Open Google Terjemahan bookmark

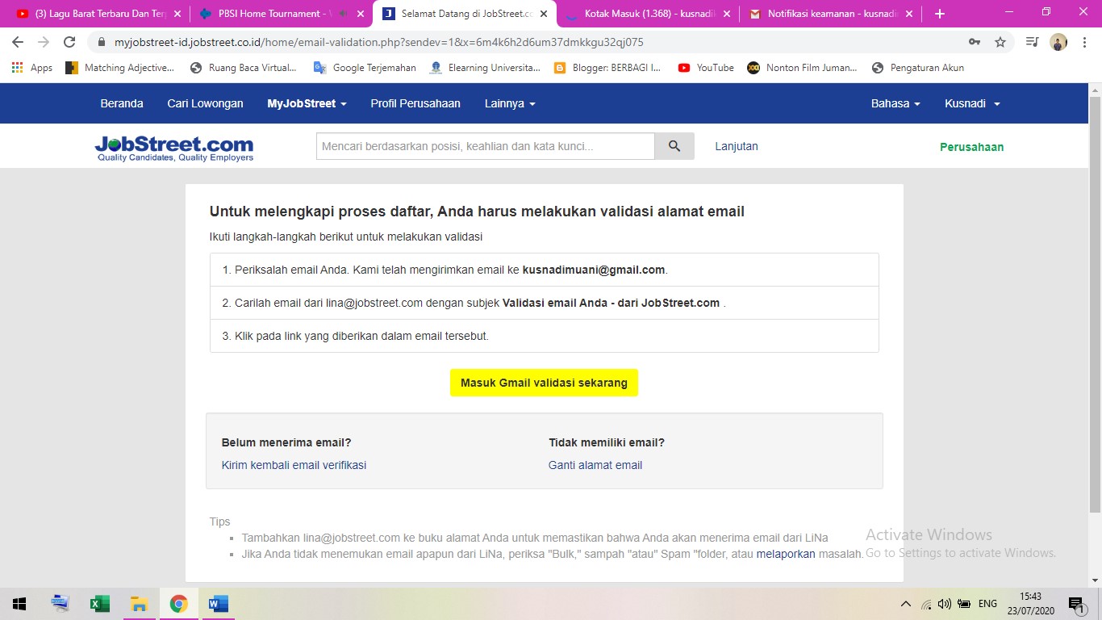coord(365,68)
